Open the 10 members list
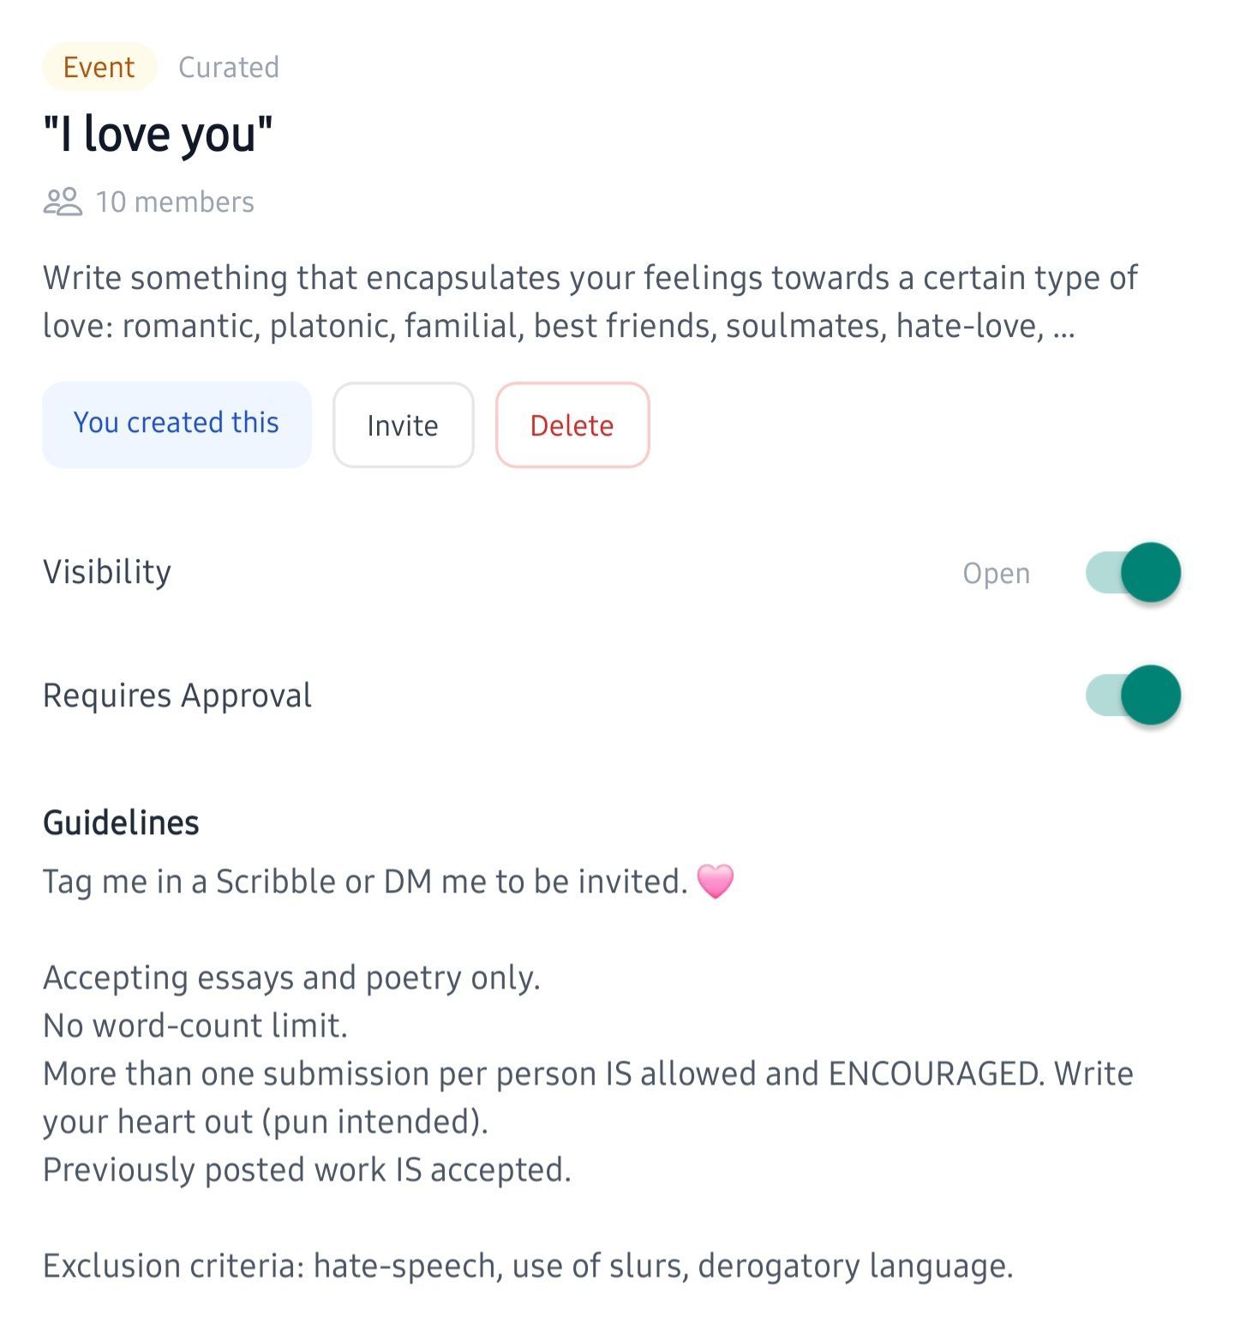The height and width of the screenshot is (1323, 1234). click(175, 202)
